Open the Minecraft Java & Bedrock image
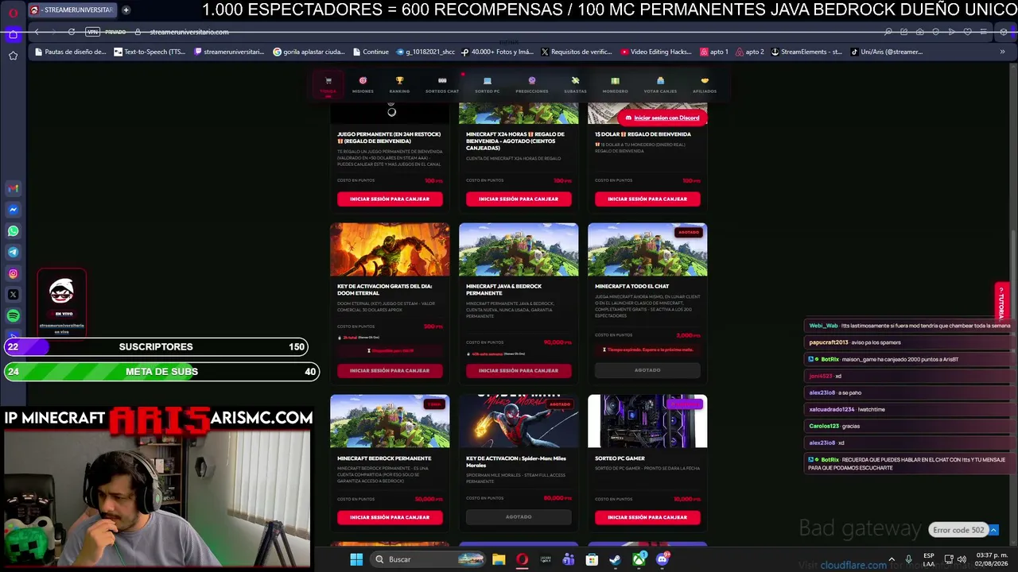 (x=519, y=249)
